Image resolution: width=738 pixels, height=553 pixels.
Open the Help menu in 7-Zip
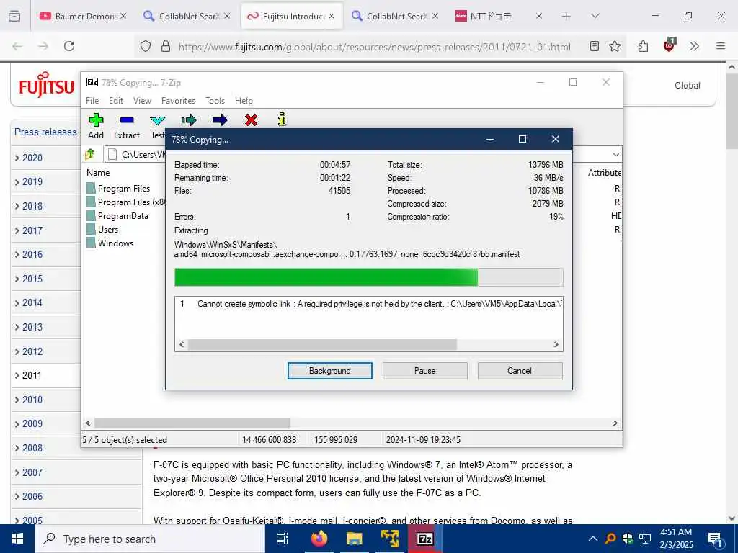[x=244, y=101]
